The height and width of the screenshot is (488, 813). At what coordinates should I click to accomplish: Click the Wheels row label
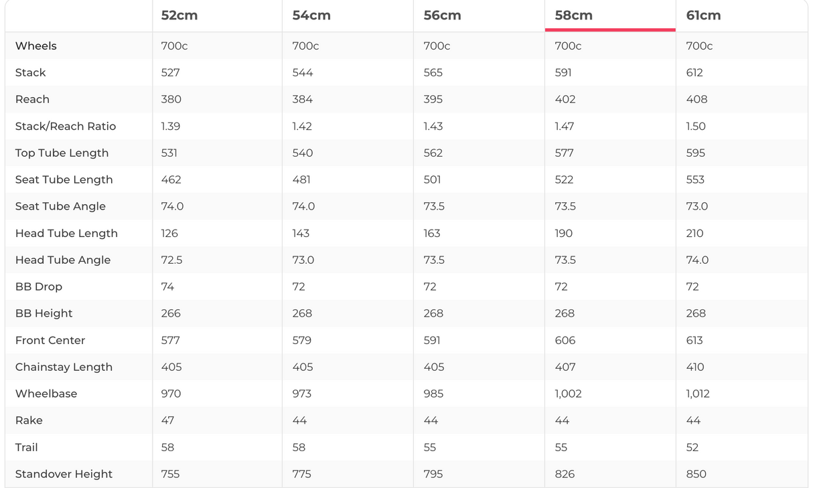pyautogui.click(x=36, y=46)
